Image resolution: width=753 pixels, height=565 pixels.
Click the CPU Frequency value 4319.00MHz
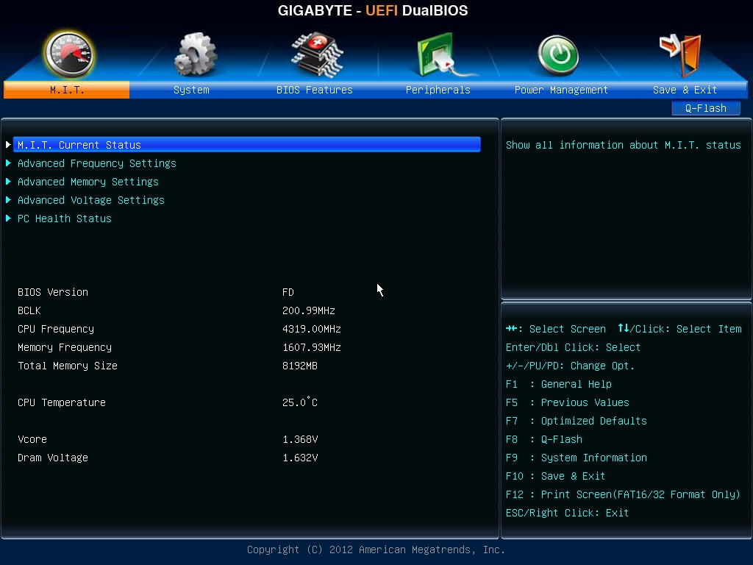(x=312, y=329)
